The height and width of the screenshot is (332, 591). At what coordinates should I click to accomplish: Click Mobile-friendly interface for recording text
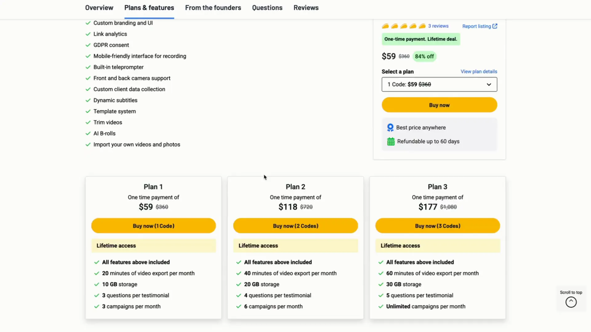click(140, 56)
